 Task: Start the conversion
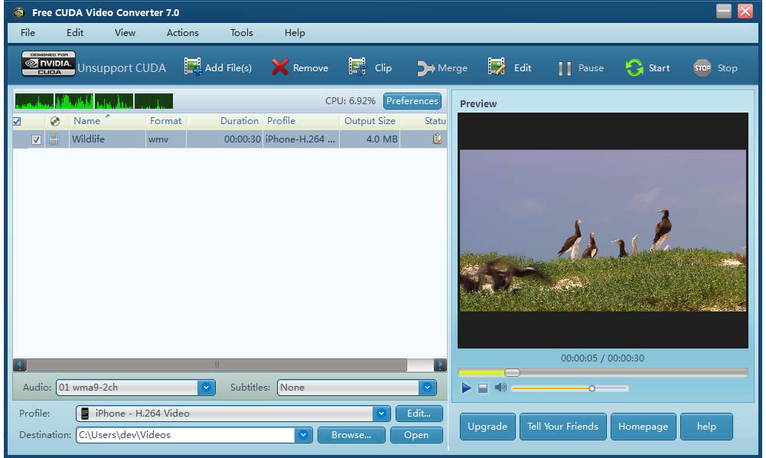tap(648, 67)
